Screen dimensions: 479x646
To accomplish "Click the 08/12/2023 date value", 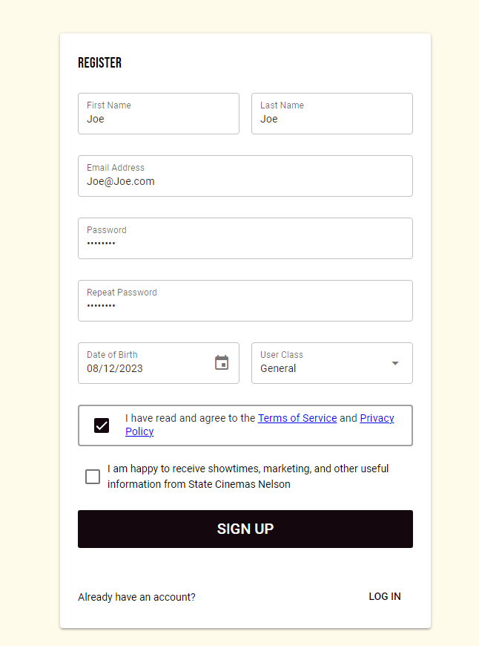I will (115, 368).
